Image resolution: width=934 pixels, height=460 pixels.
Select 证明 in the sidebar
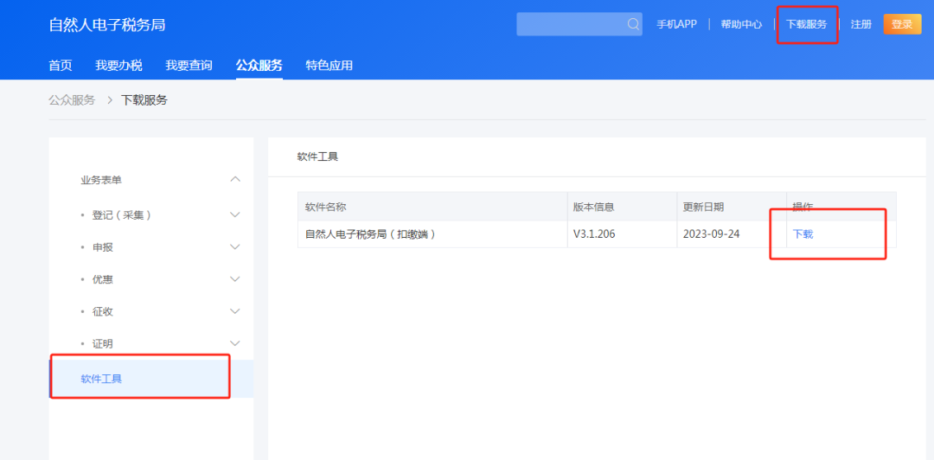coord(102,344)
